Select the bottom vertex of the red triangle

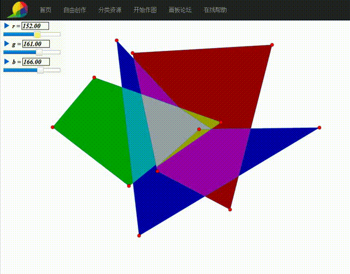[230, 210]
